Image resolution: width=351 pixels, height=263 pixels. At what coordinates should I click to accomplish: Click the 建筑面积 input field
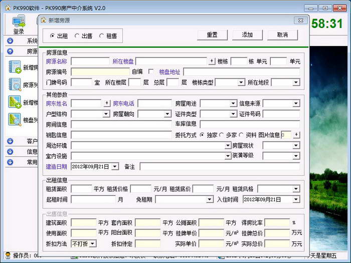[x=84, y=222]
